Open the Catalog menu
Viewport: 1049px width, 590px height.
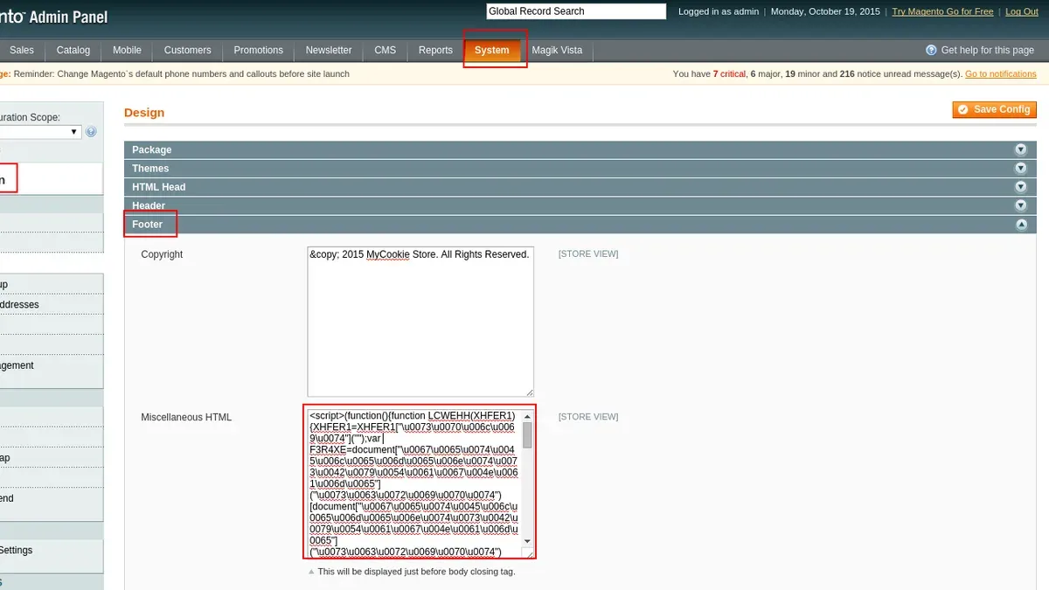tap(73, 50)
